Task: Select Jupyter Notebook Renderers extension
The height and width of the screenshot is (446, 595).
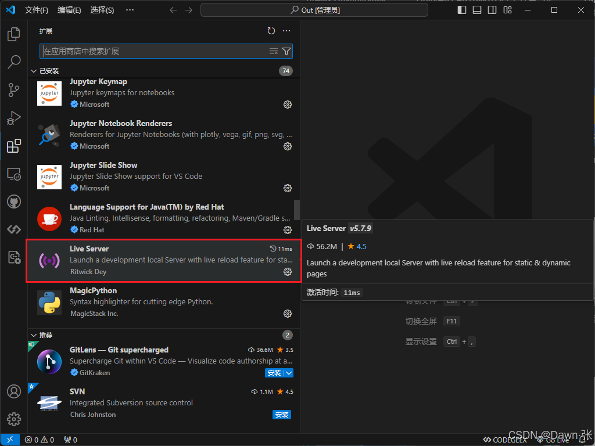Action: pos(163,135)
